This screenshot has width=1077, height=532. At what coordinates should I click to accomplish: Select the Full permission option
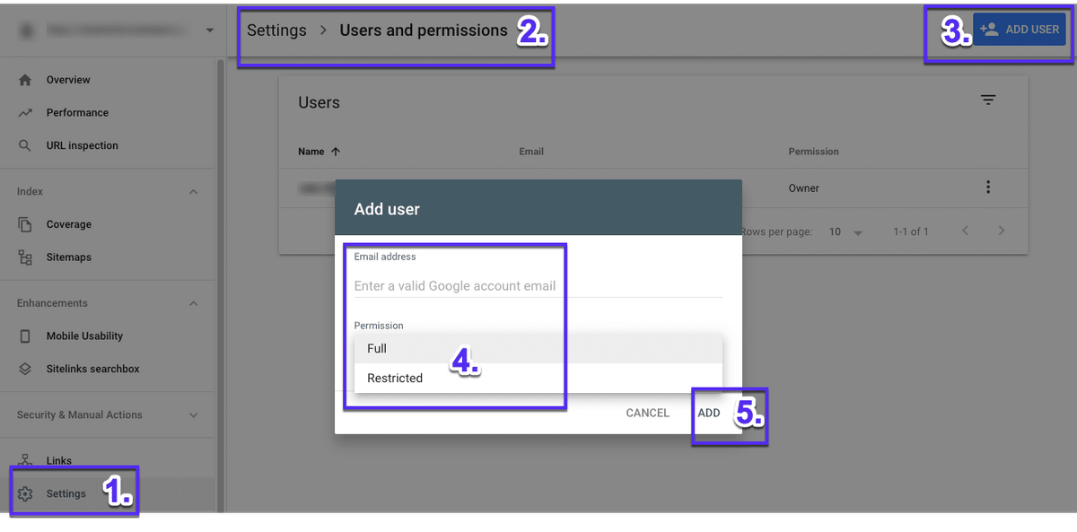tap(538, 348)
